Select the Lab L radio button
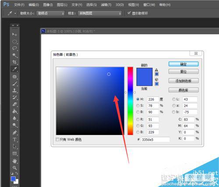Viewport: 219px width, 187px height. (x=174, y=99)
